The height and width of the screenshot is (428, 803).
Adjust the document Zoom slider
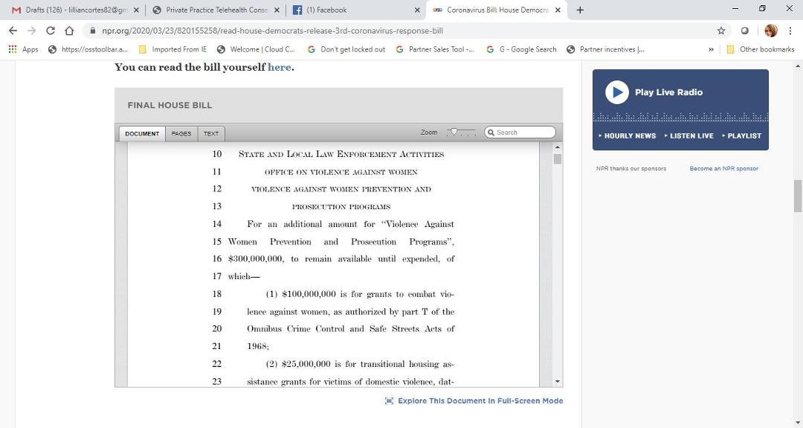(x=454, y=132)
